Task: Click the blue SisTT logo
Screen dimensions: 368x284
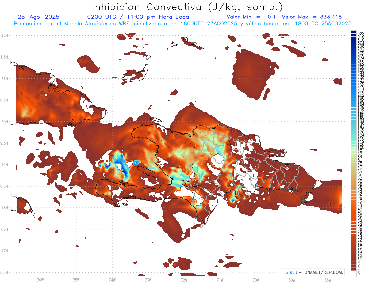Action: (x=291, y=272)
